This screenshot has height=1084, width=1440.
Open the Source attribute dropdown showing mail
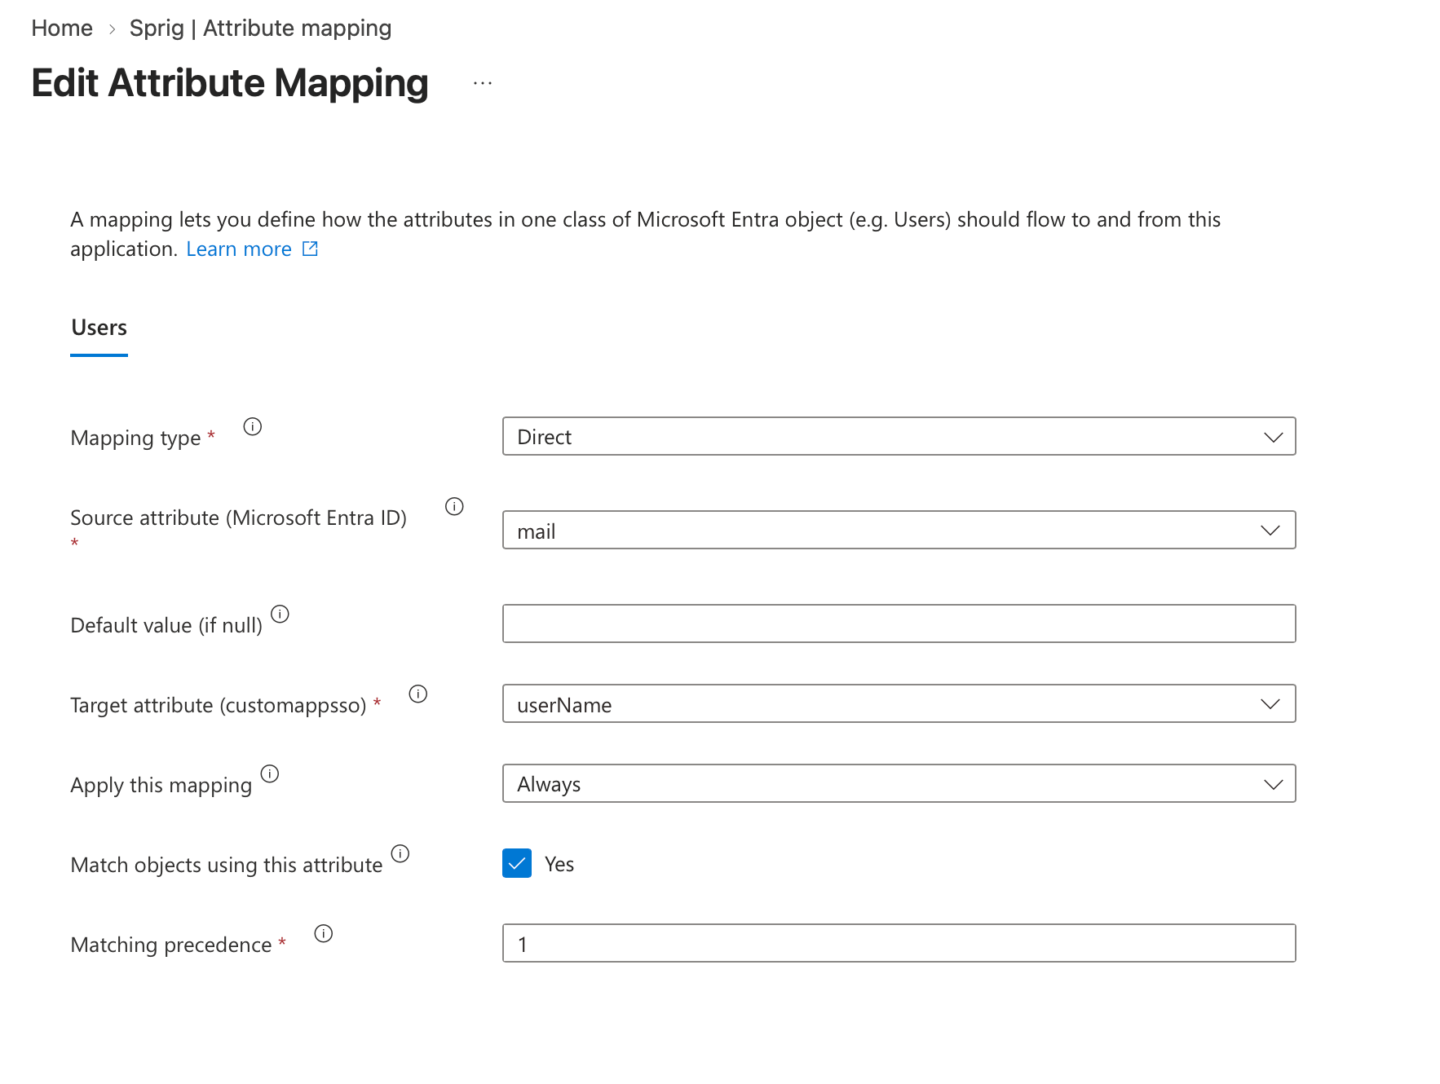899,530
